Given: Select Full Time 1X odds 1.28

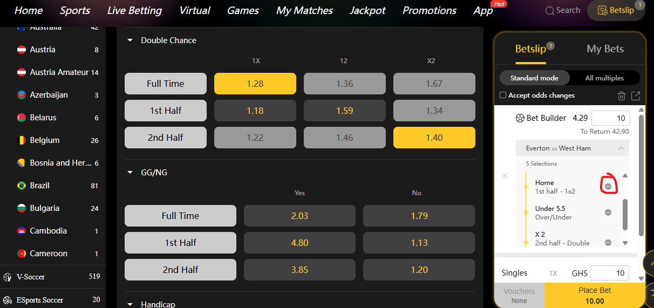Looking at the screenshot, I should point(255,84).
